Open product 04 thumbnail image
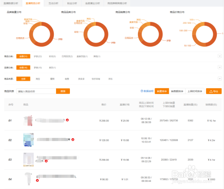This screenshot has width=224, height=189. coord(28,179)
